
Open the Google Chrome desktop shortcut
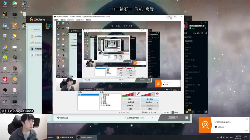coord(5,49)
